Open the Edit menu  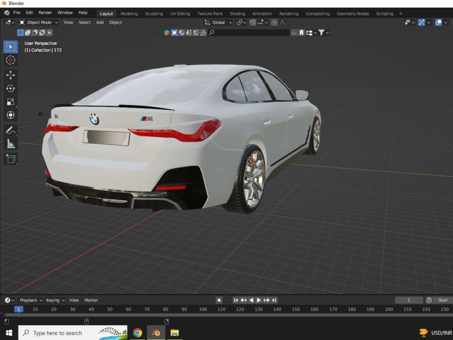[x=29, y=13]
